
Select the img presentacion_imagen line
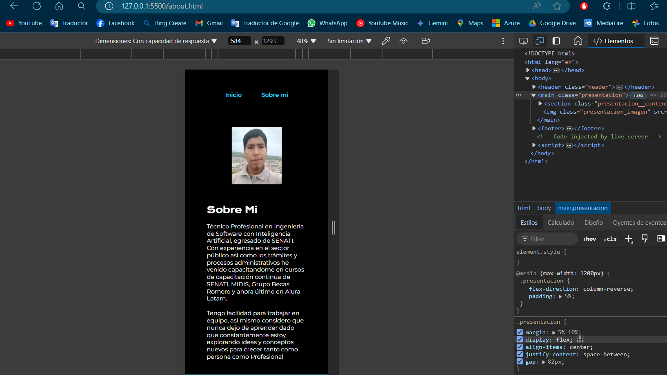pyautogui.click(x=605, y=112)
